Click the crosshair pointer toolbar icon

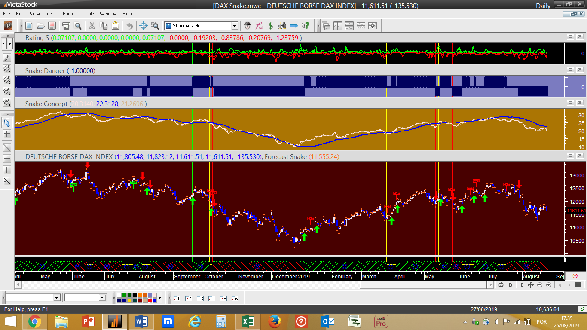(x=144, y=26)
